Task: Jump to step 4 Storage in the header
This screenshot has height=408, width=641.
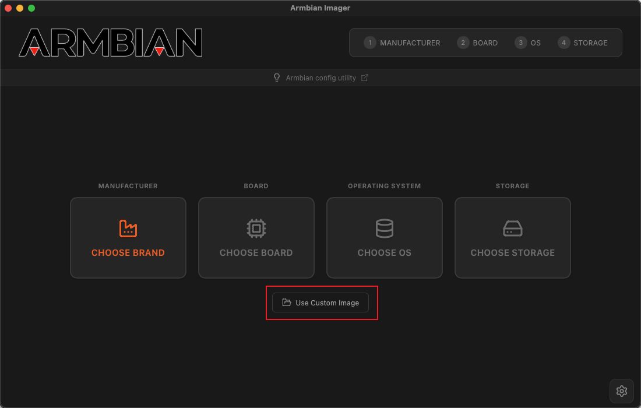Action: 583,43
